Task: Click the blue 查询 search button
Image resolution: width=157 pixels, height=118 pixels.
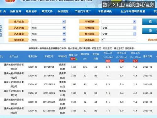Action: (x=150, y=22)
